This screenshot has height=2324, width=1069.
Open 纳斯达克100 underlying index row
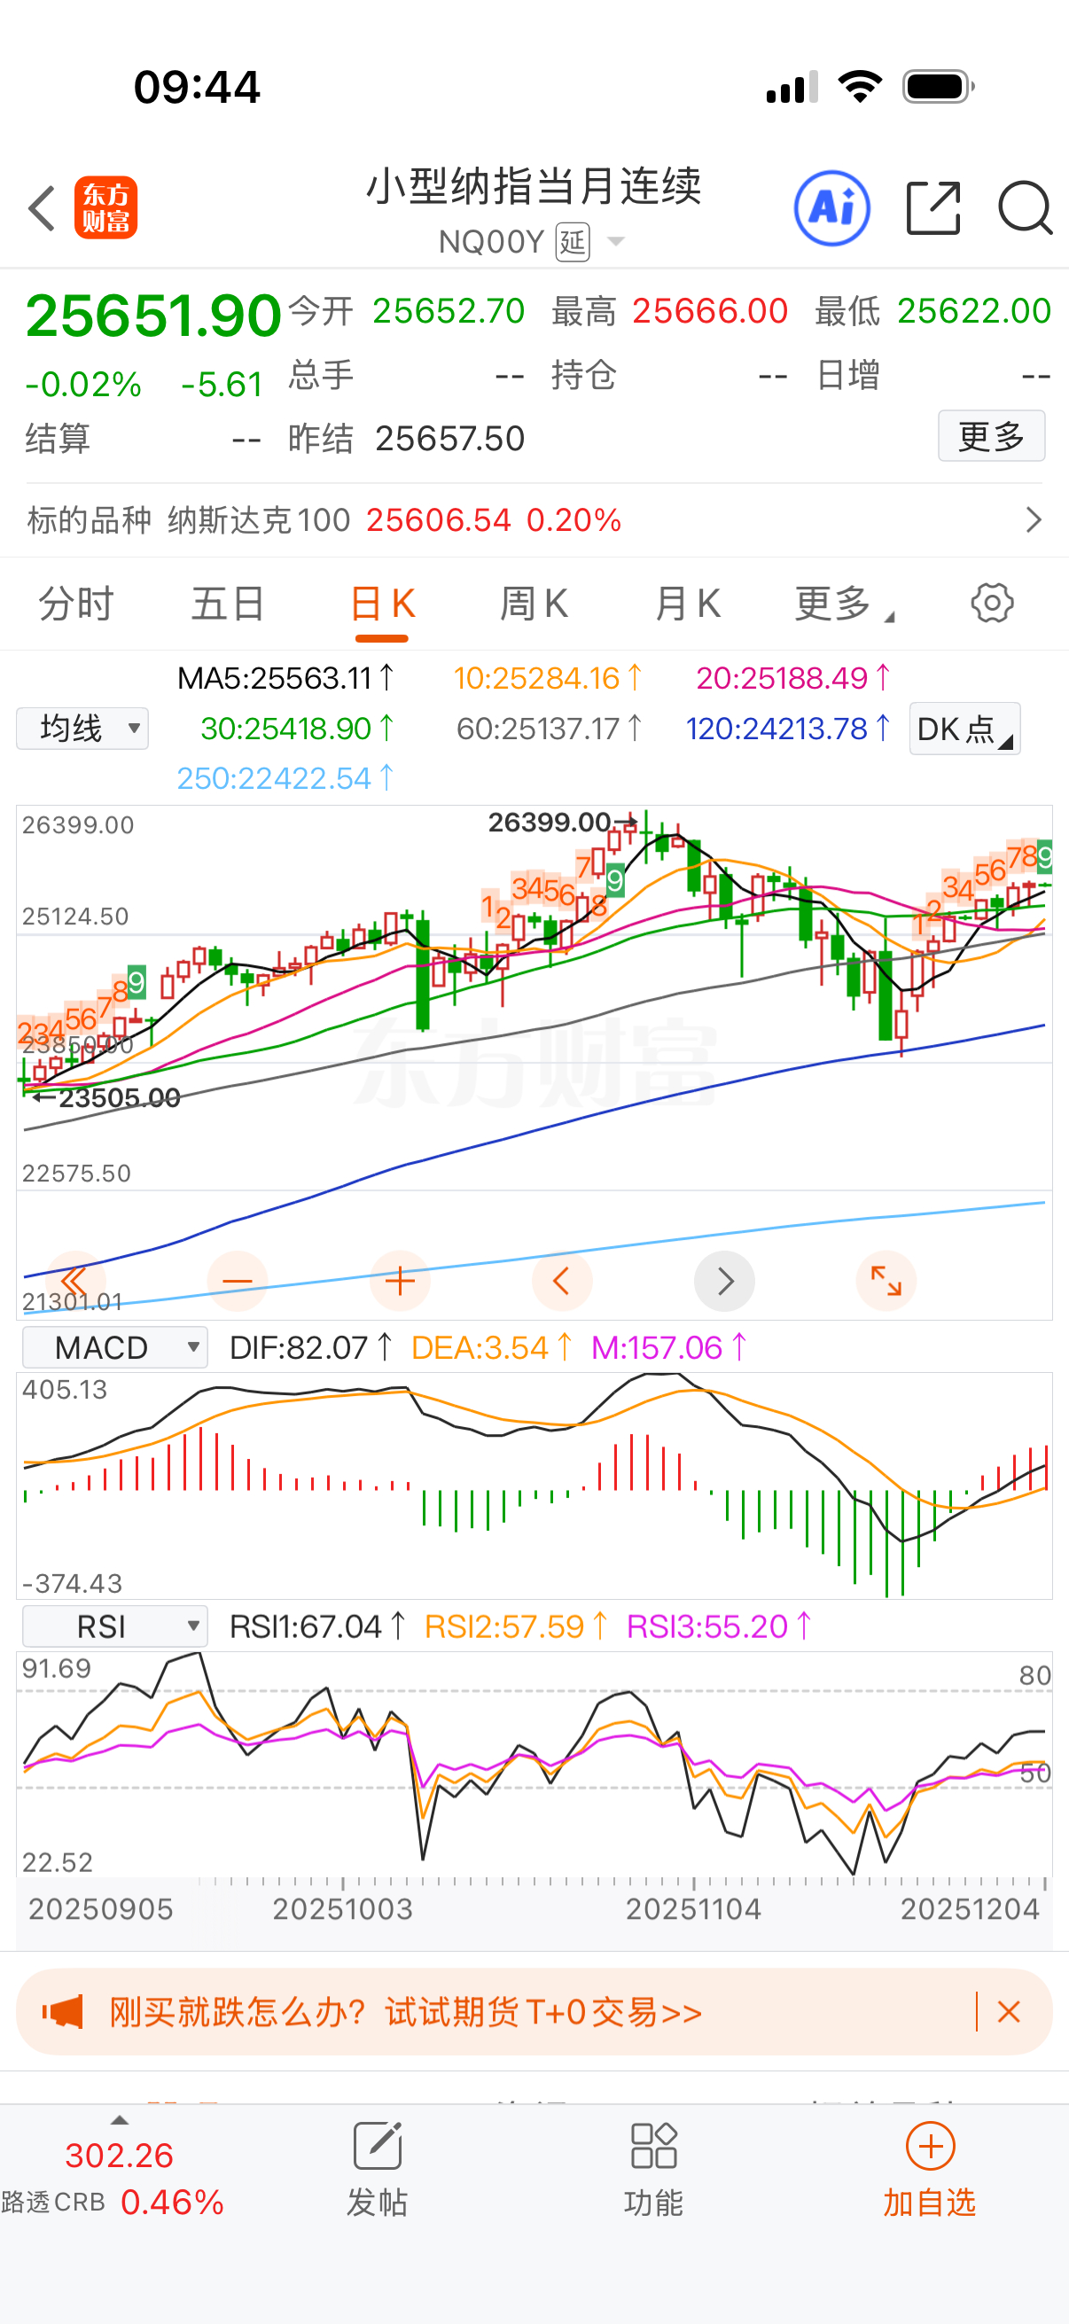coord(534,519)
